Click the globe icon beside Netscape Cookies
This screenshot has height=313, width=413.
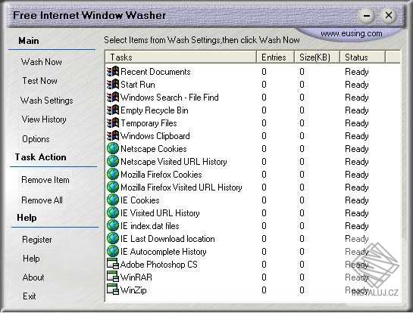pos(113,148)
